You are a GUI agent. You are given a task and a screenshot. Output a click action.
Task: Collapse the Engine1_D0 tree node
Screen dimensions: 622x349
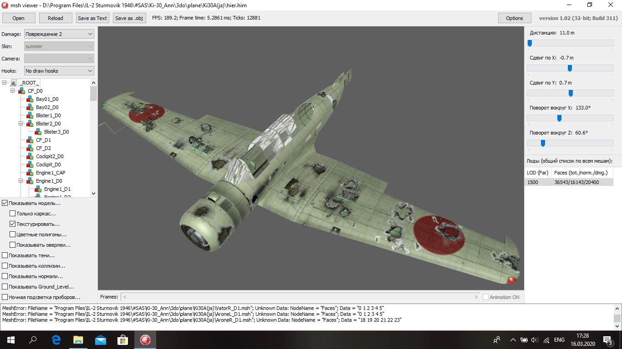pos(21,181)
